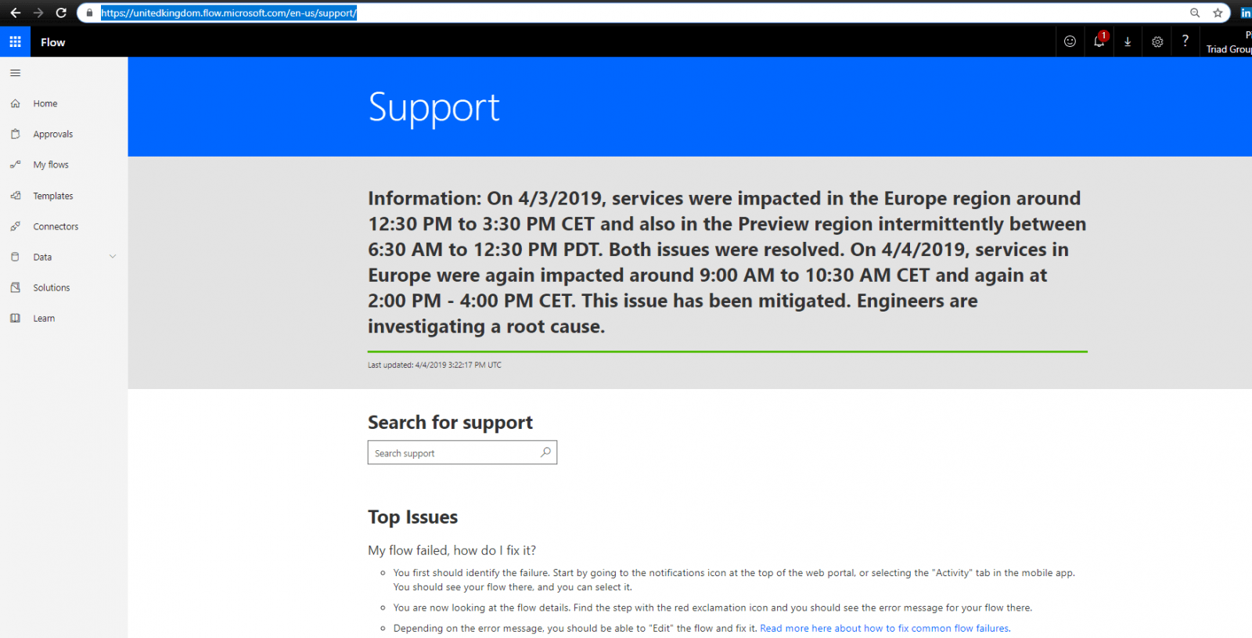This screenshot has height=638, width=1252.
Task: Click the Data database icon
Action: [15, 257]
